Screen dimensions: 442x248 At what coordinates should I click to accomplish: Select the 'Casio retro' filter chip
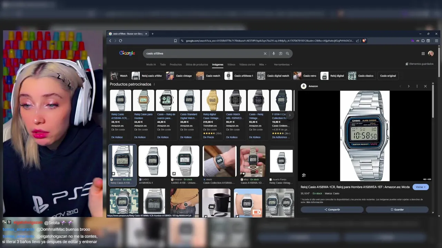point(306,76)
